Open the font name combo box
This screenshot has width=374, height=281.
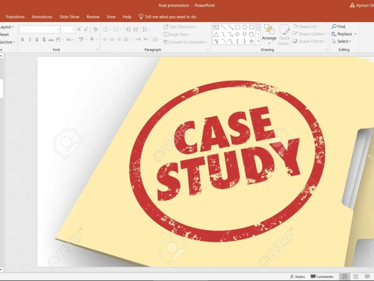click(x=40, y=29)
